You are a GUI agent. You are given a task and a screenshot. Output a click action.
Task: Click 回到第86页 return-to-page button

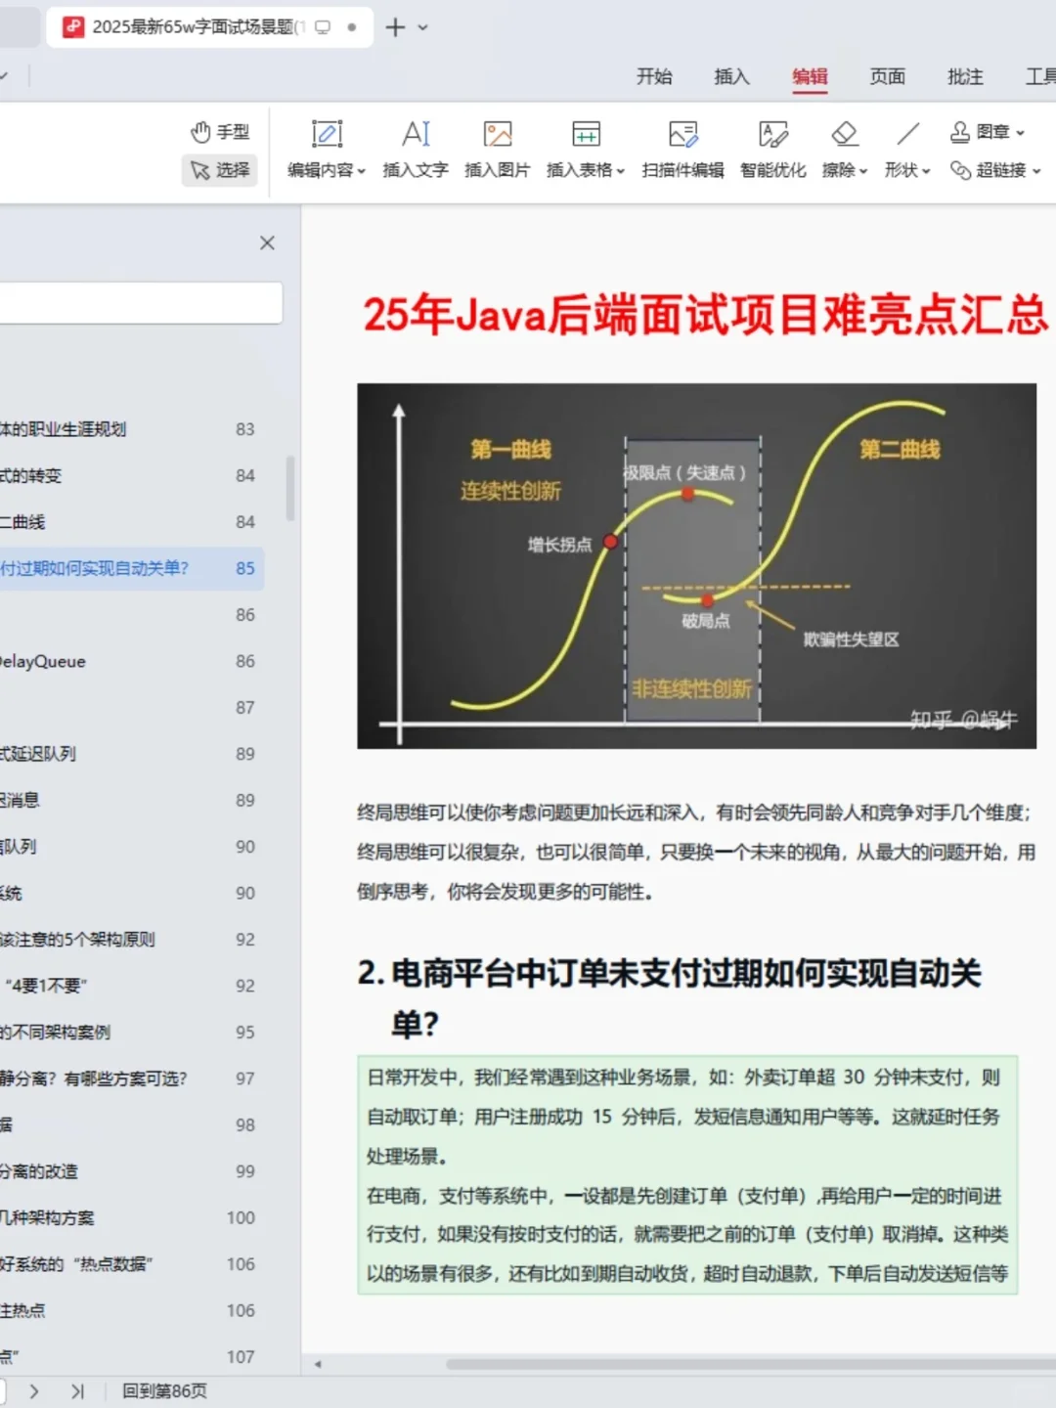164,1391
